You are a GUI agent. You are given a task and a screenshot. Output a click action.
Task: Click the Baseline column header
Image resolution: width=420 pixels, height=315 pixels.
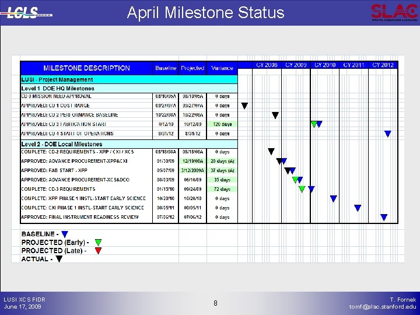[166, 68]
